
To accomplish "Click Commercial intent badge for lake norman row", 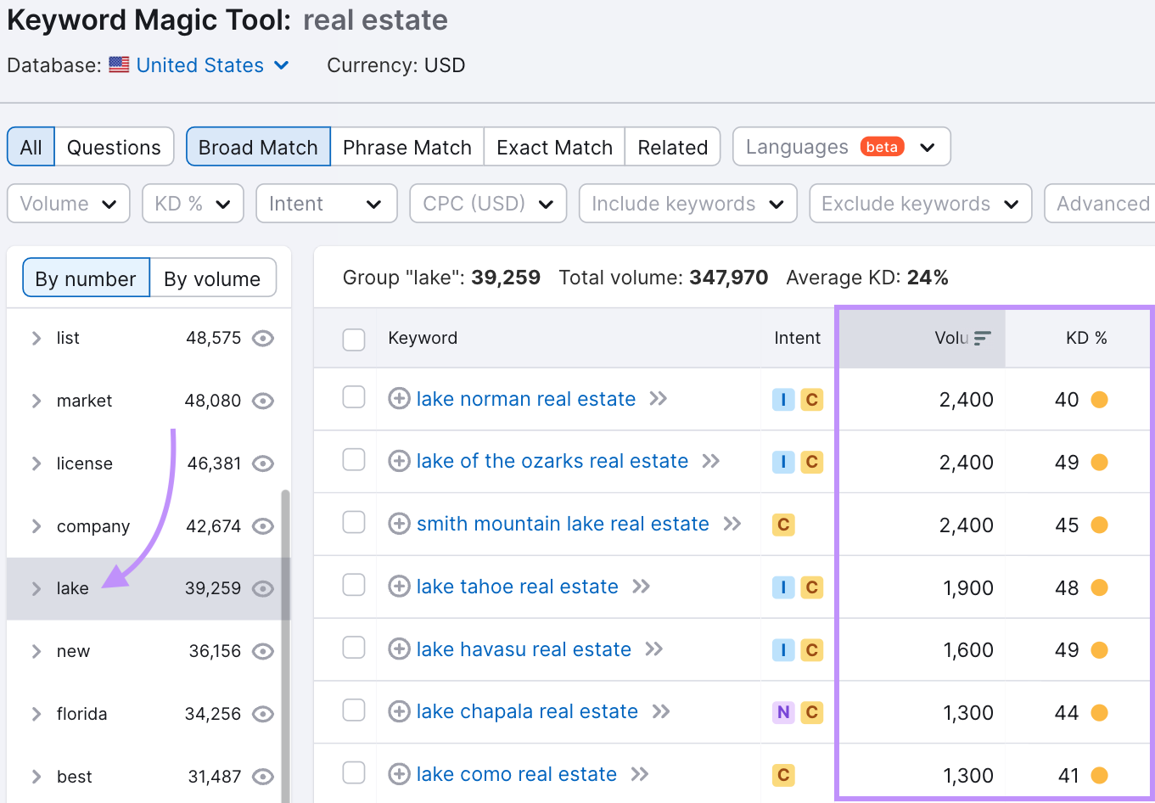I will click(x=812, y=400).
